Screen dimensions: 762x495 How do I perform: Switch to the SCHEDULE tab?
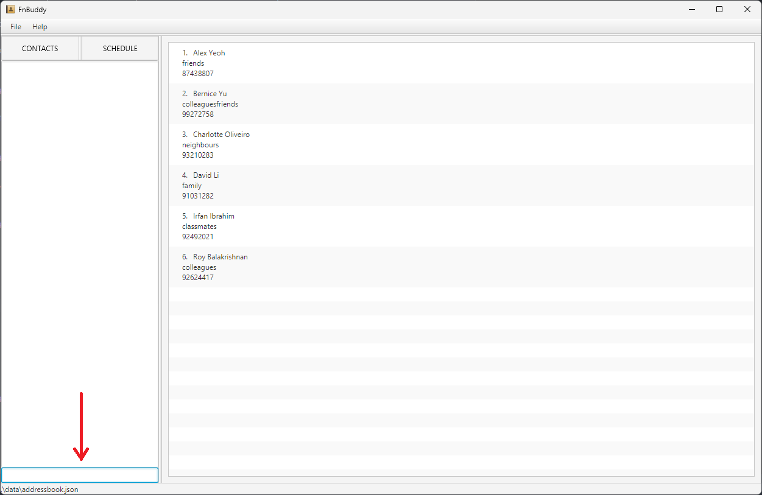(120, 49)
